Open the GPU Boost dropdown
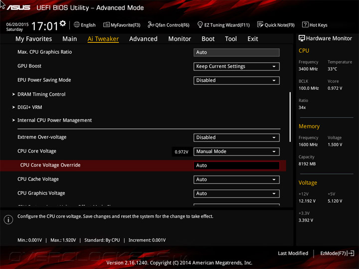359x269 pixels. 236,66
